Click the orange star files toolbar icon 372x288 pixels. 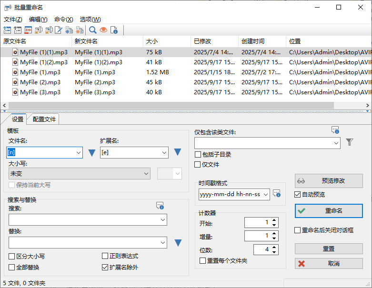point(80,30)
